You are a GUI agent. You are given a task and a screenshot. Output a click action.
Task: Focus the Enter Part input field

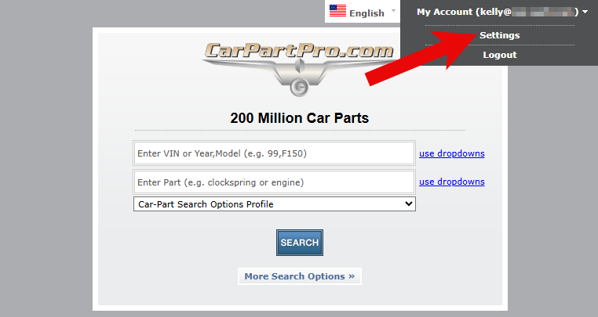pyautogui.click(x=274, y=182)
